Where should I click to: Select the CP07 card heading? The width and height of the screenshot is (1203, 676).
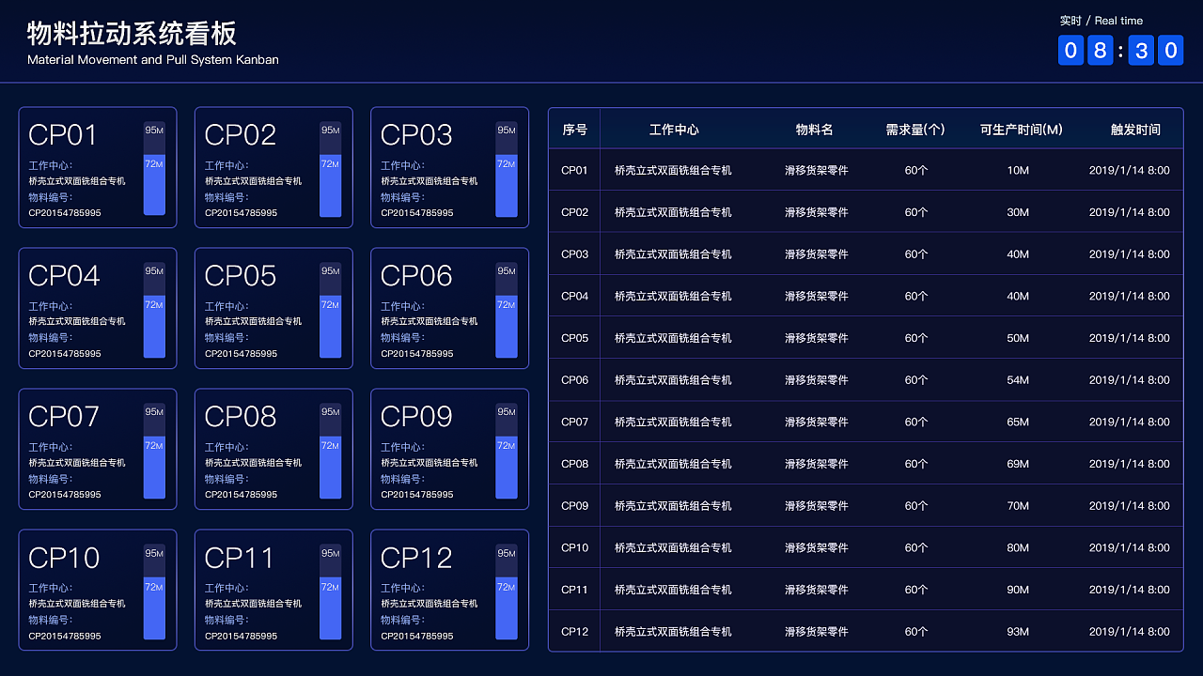(x=64, y=417)
